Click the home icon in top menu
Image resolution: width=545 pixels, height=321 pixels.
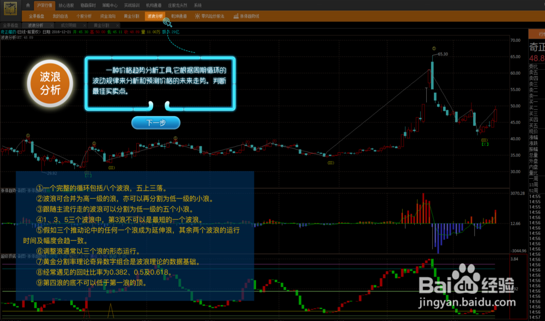(28, 5)
